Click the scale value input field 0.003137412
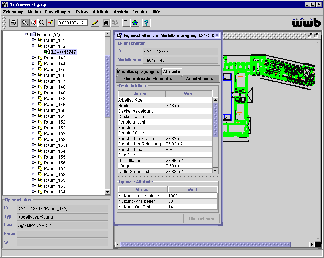This screenshot has height=258, width=324. pyautogui.click(x=73, y=23)
